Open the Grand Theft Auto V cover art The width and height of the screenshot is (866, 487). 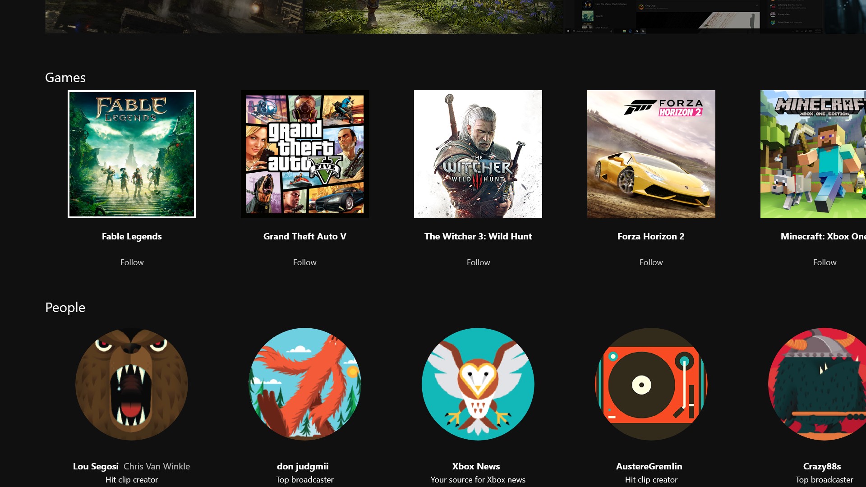[305, 154]
